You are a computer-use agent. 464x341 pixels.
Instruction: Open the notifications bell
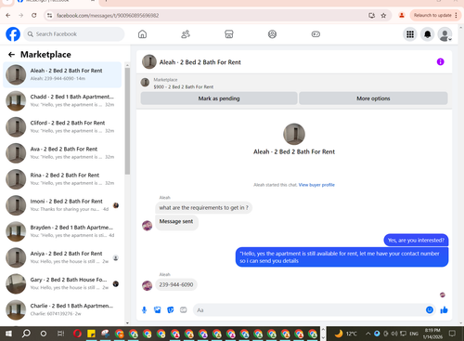click(428, 34)
